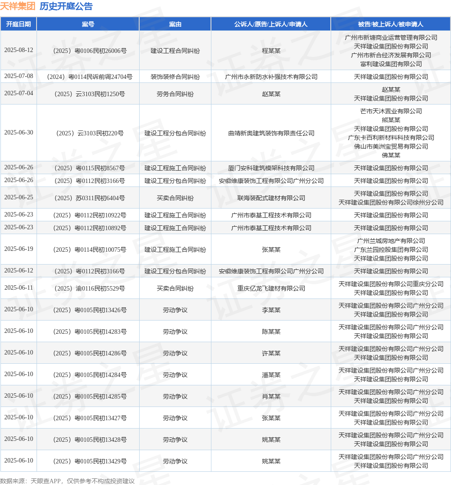Select date cell 2025-06-19
451x485 pixels.
(x=18, y=249)
